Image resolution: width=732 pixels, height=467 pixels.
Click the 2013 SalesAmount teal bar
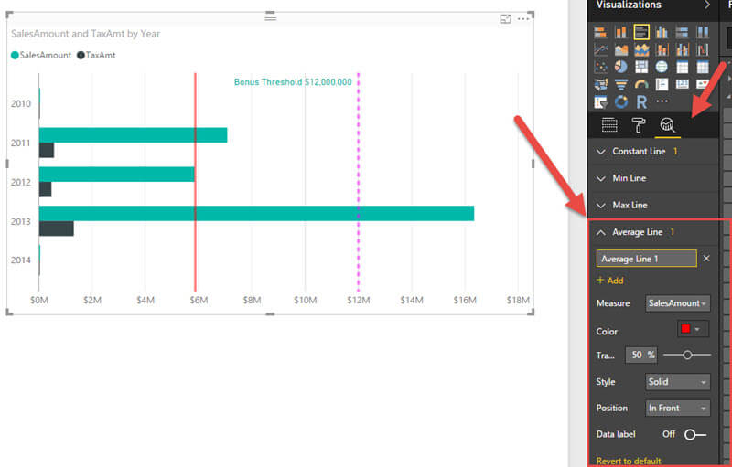pos(256,214)
